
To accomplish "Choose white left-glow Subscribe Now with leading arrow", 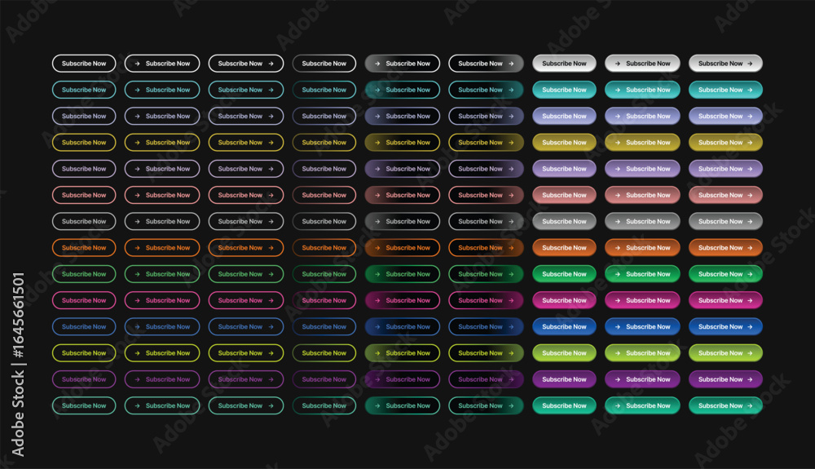I will tap(403, 64).
